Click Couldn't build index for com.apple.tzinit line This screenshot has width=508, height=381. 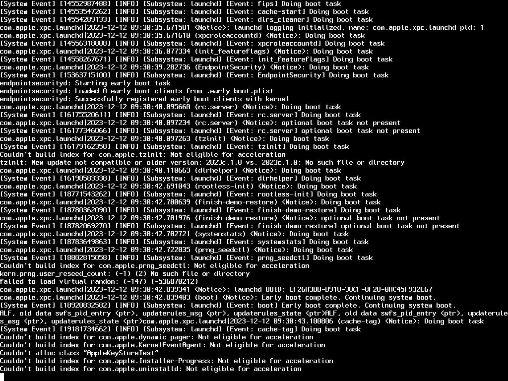(x=143, y=155)
